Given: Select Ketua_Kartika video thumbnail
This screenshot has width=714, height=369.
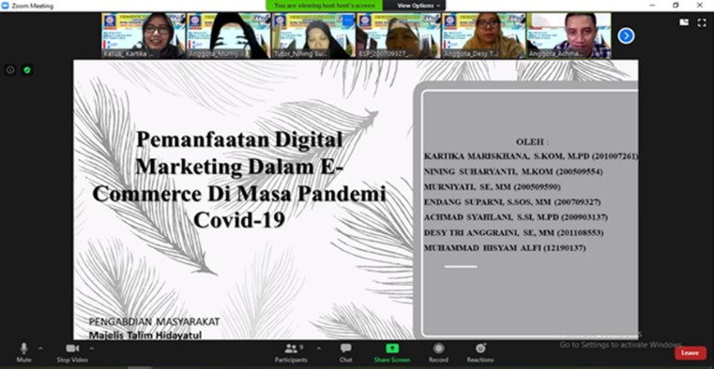Looking at the screenshot, I should pyautogui.click(x=143, y=36).
